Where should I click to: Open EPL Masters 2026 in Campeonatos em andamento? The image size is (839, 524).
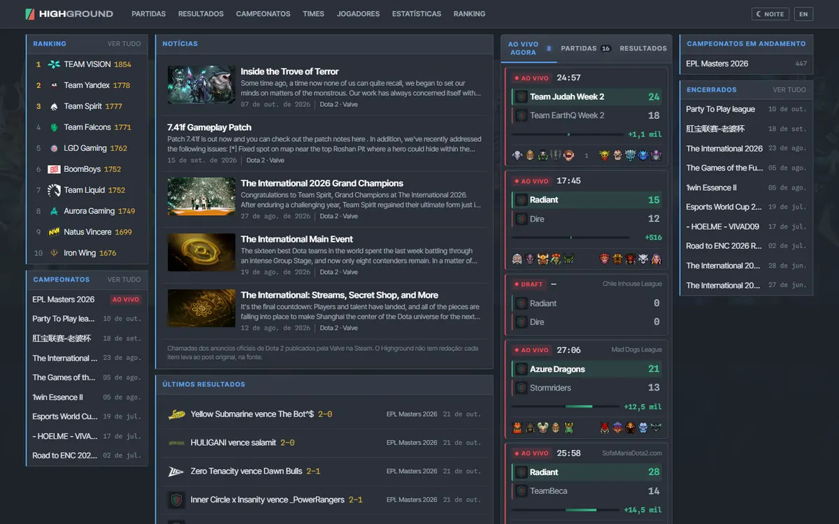click(746, 64)
